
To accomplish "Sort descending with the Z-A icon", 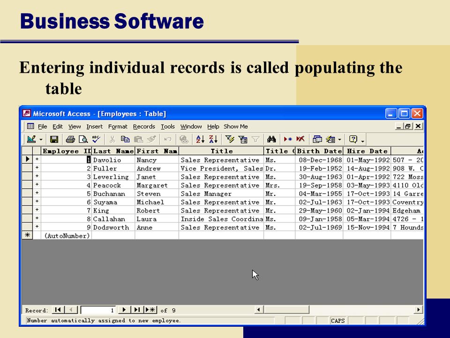I will pyautogui.click(x=213, y=139).
